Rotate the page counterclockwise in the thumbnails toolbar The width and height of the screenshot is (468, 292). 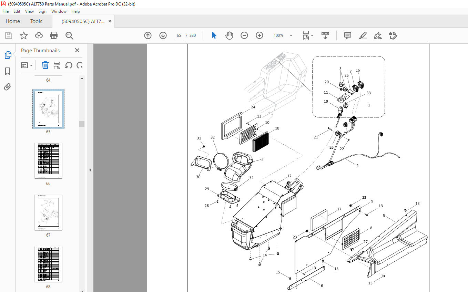click(69, 65)
